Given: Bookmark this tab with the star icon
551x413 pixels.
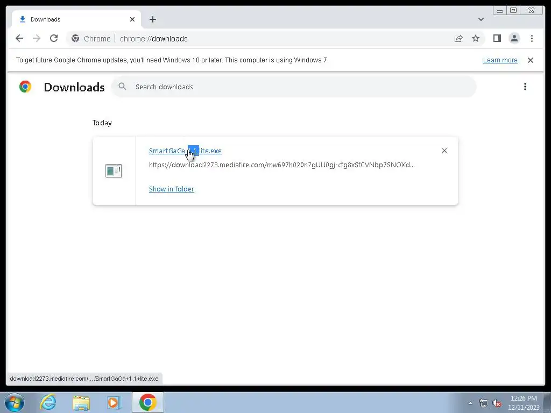Looking at the screenshot, I should pos(476,38).
